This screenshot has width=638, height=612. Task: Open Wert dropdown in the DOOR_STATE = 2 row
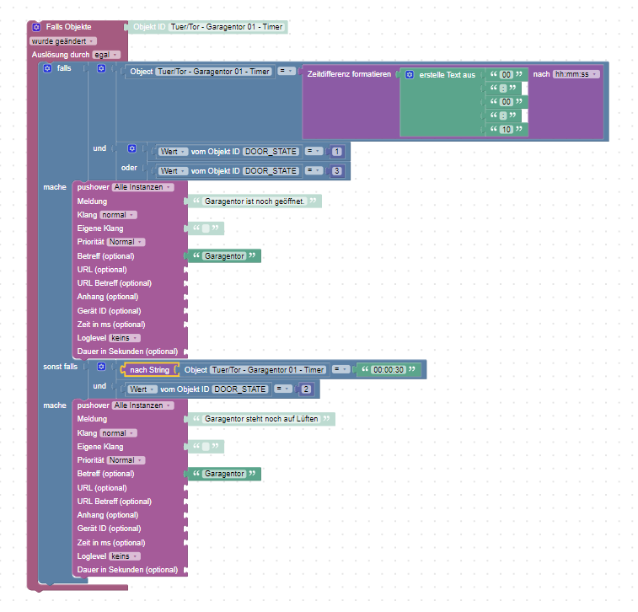tap(142, 389)
